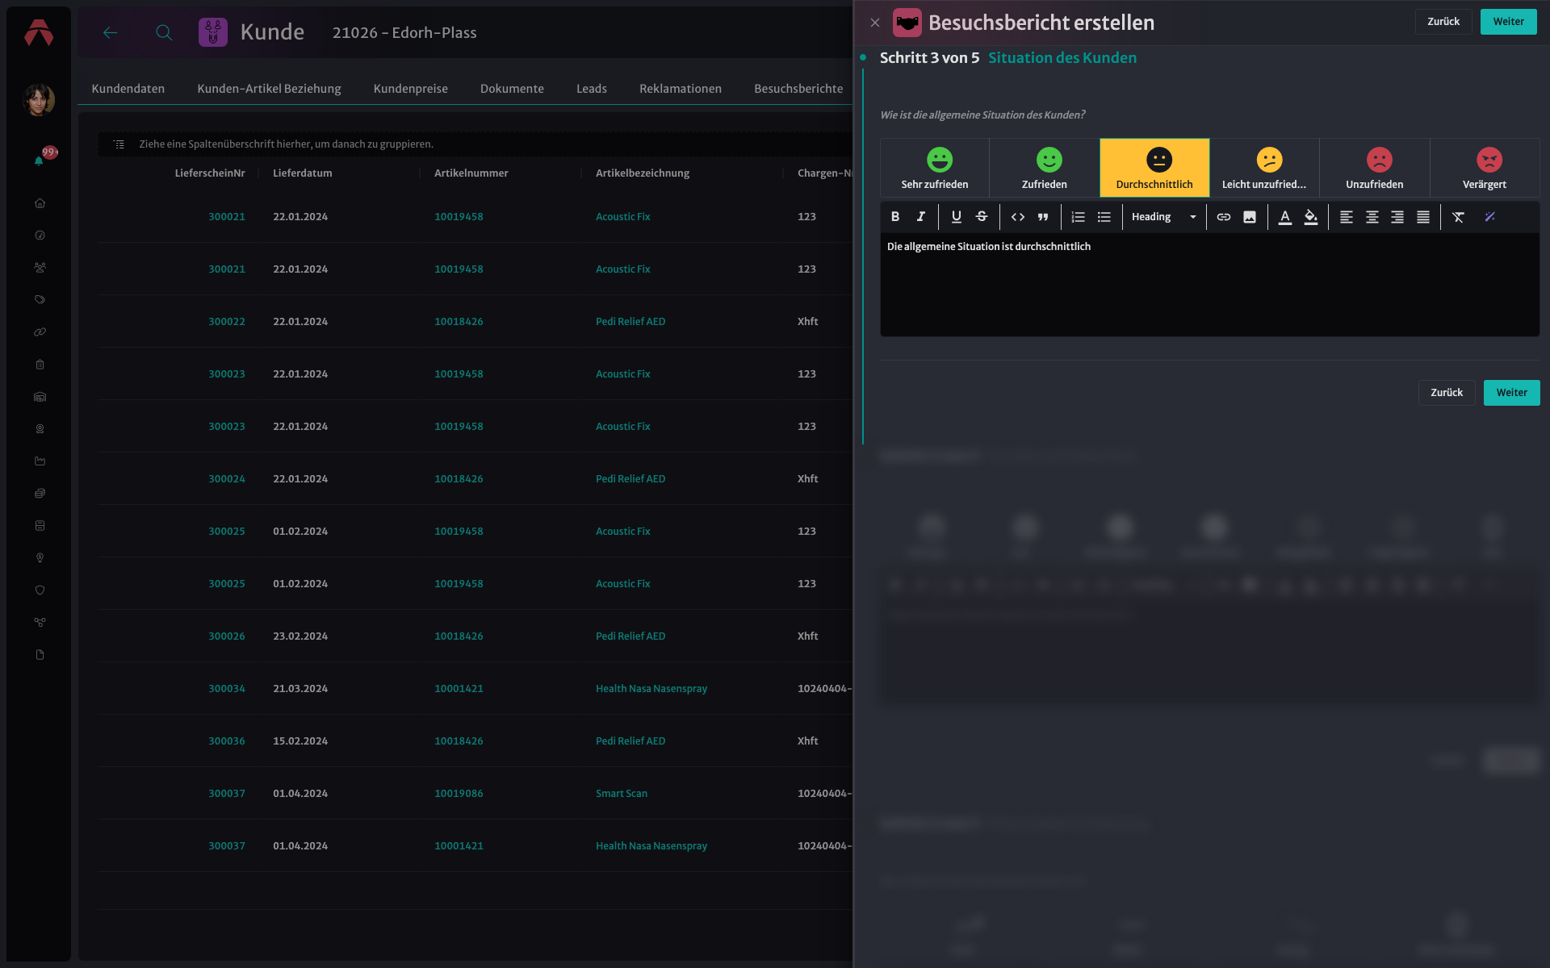Click the header 'Weiter' button

point(1508,22)
